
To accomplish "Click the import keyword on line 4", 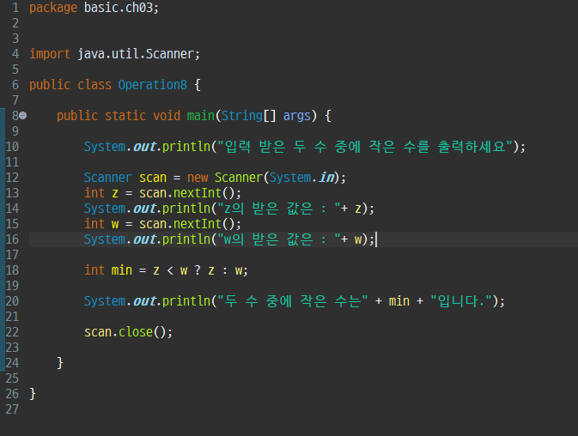I will [50, 54].
